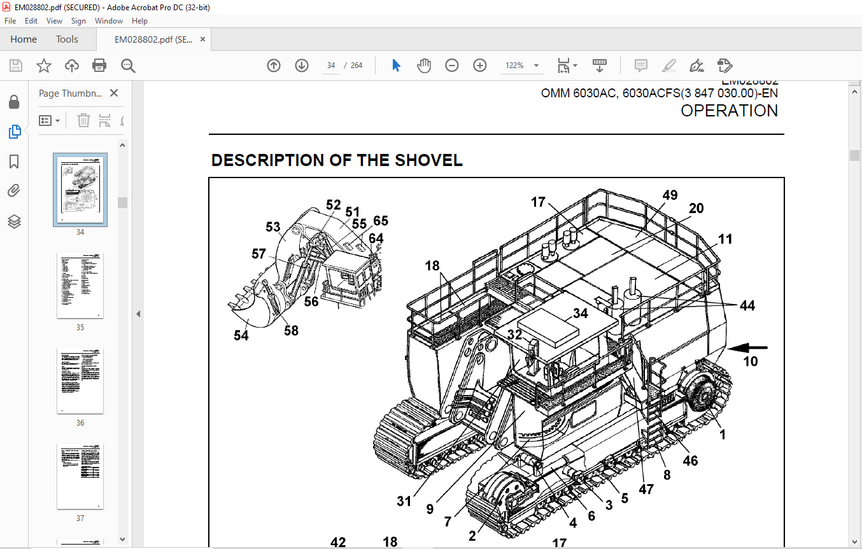The height and width of the screenshot is (549, 862).
Task: Open the File menu
Action: 10,21
